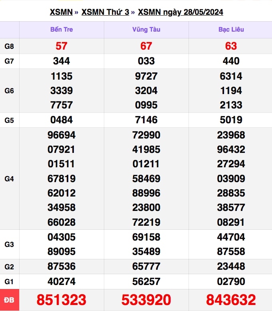This screenshot has height=311, width=272.
Task: Click the Bạc Liêu special prize 843632
Action: [x=231, y=300]
